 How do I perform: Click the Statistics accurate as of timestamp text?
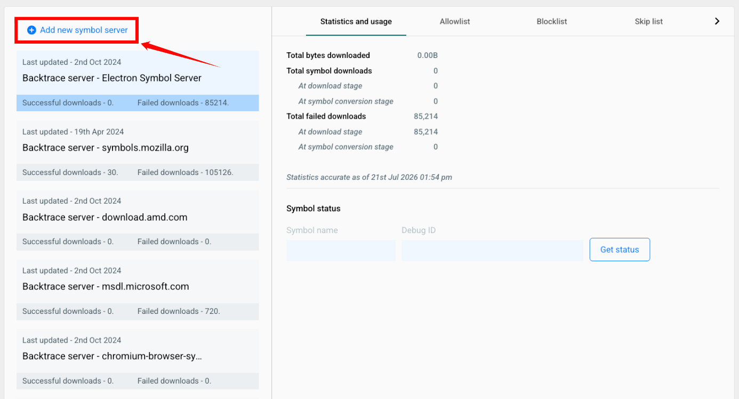click(369, 177)
